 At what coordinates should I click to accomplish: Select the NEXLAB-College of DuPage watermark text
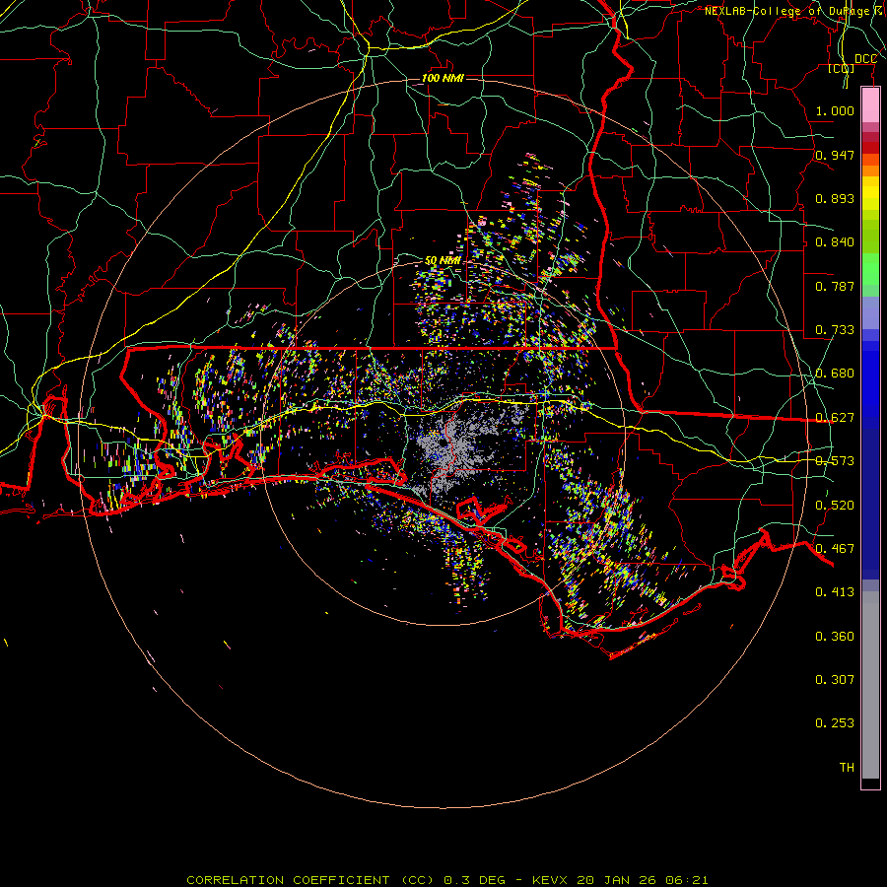(x=792, y=11)
